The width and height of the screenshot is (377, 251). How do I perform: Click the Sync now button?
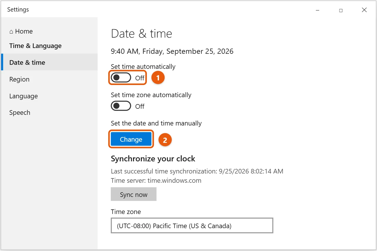[x=134, y=194]
